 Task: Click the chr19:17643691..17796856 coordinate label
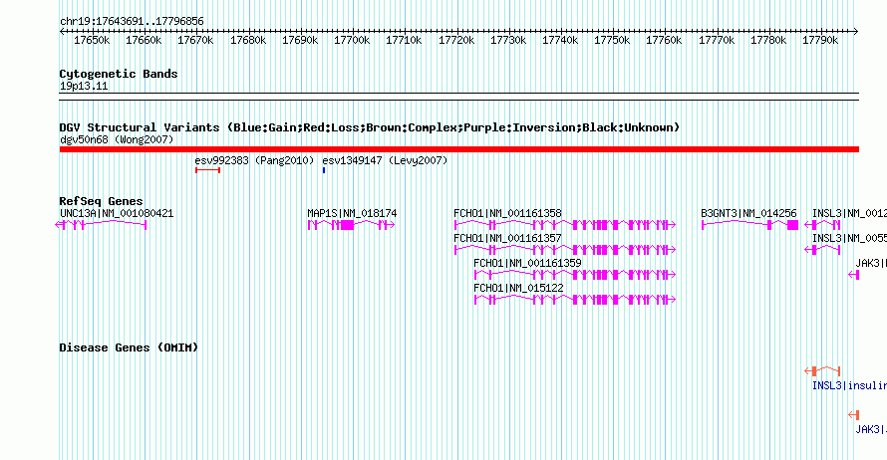click(x=132, y=22)
